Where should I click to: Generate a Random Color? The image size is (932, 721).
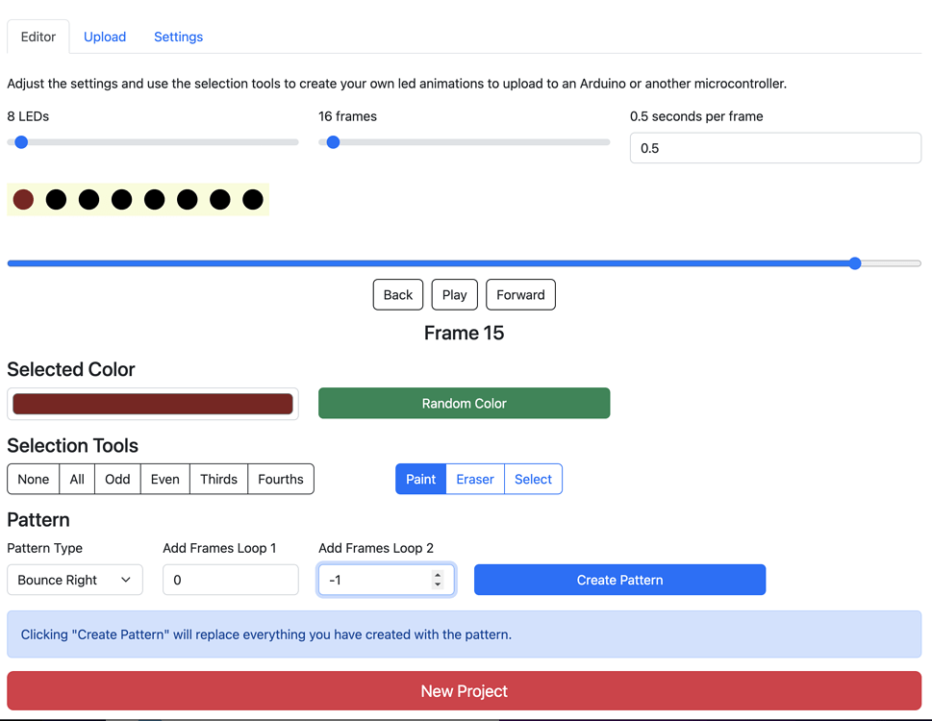pyautogui.click(x=464, y=403)
